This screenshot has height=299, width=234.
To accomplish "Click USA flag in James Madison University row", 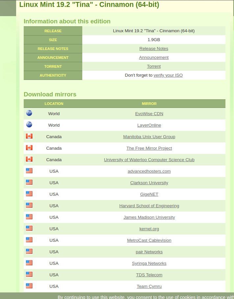I will (x=29, y=217).
